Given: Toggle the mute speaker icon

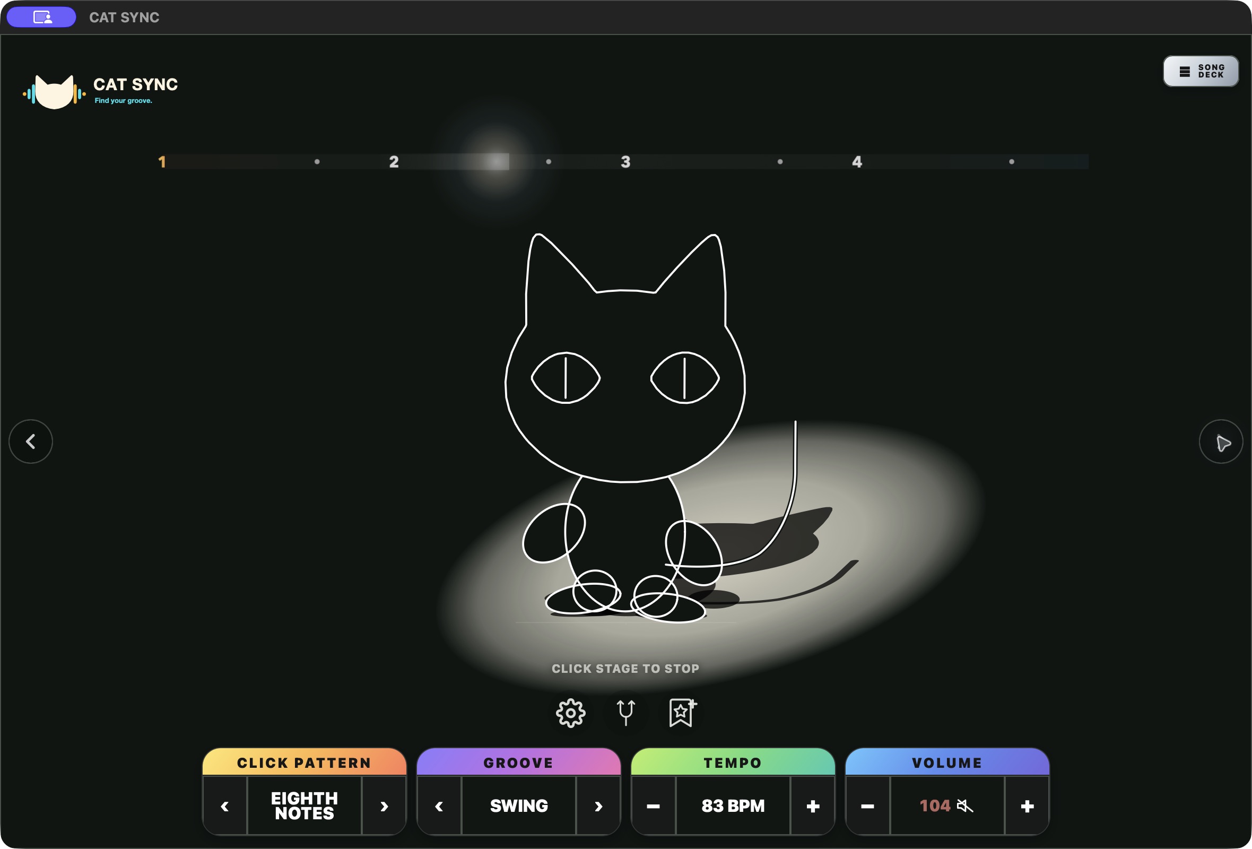Looking at the screenshot, I should [965, 806].
